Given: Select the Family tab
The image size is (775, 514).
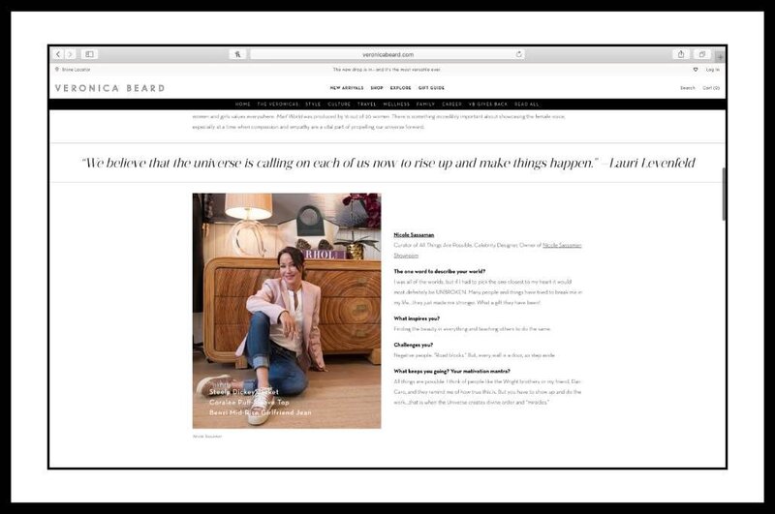Looking at the screenshot, I should pyautogui.click(x=425, y=105).
